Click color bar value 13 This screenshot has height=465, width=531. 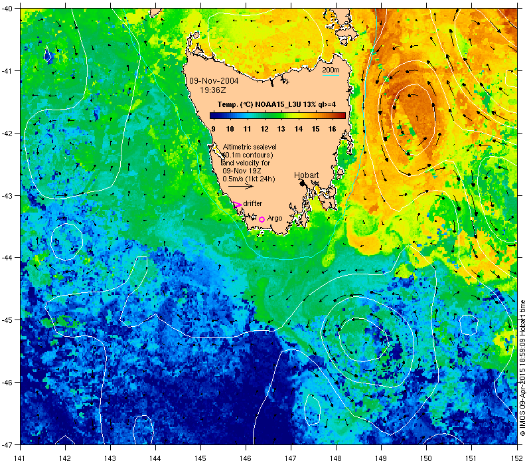pyautogui.click(x=281, y=129)
